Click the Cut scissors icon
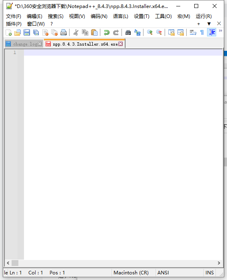The image size is (227, 280). (x=76, y=32)
